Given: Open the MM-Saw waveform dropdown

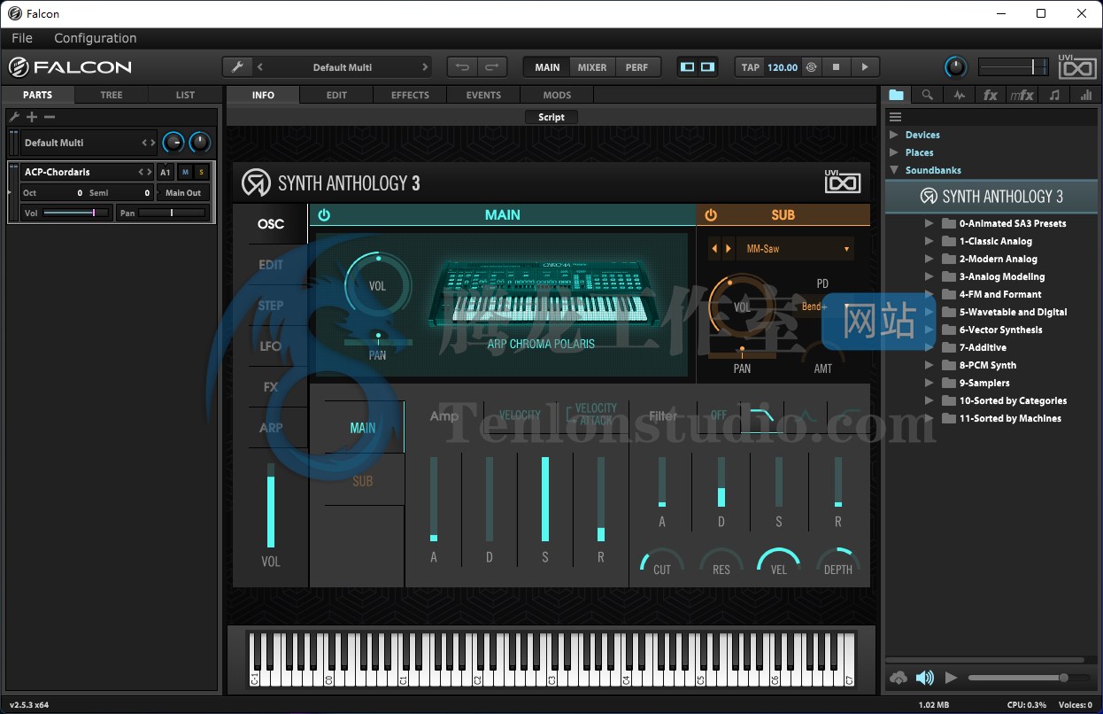Looking at the screenshot, I should (x=797, y=249).
